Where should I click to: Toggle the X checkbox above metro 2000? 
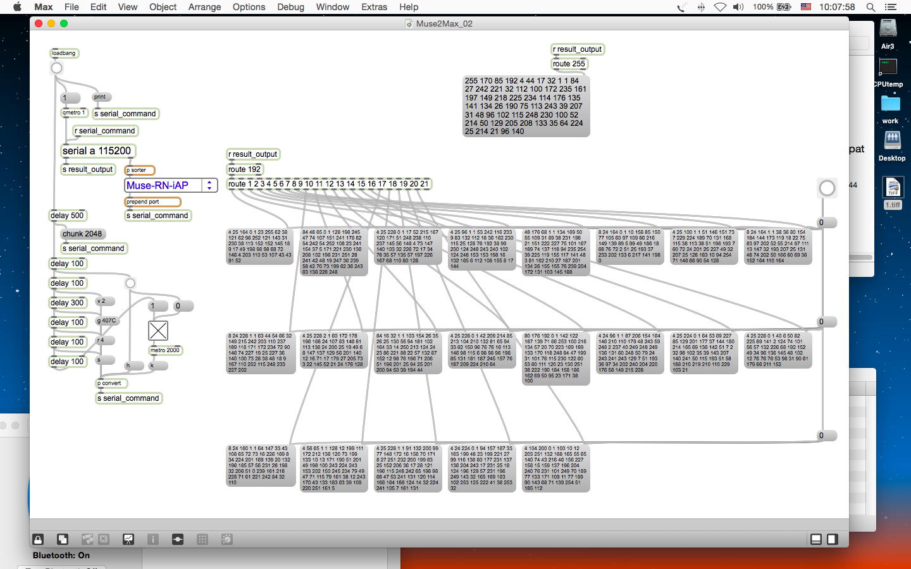click(158, 330)
